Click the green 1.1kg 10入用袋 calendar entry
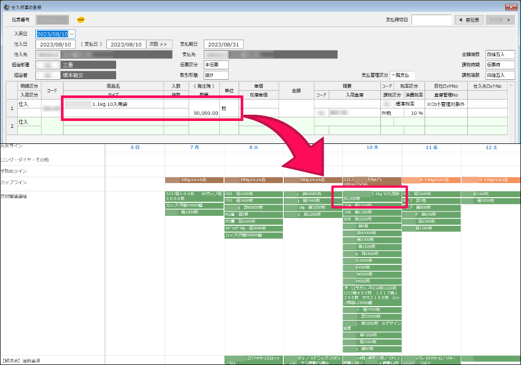This screenshot has width=521, height=365. (372, 196)
